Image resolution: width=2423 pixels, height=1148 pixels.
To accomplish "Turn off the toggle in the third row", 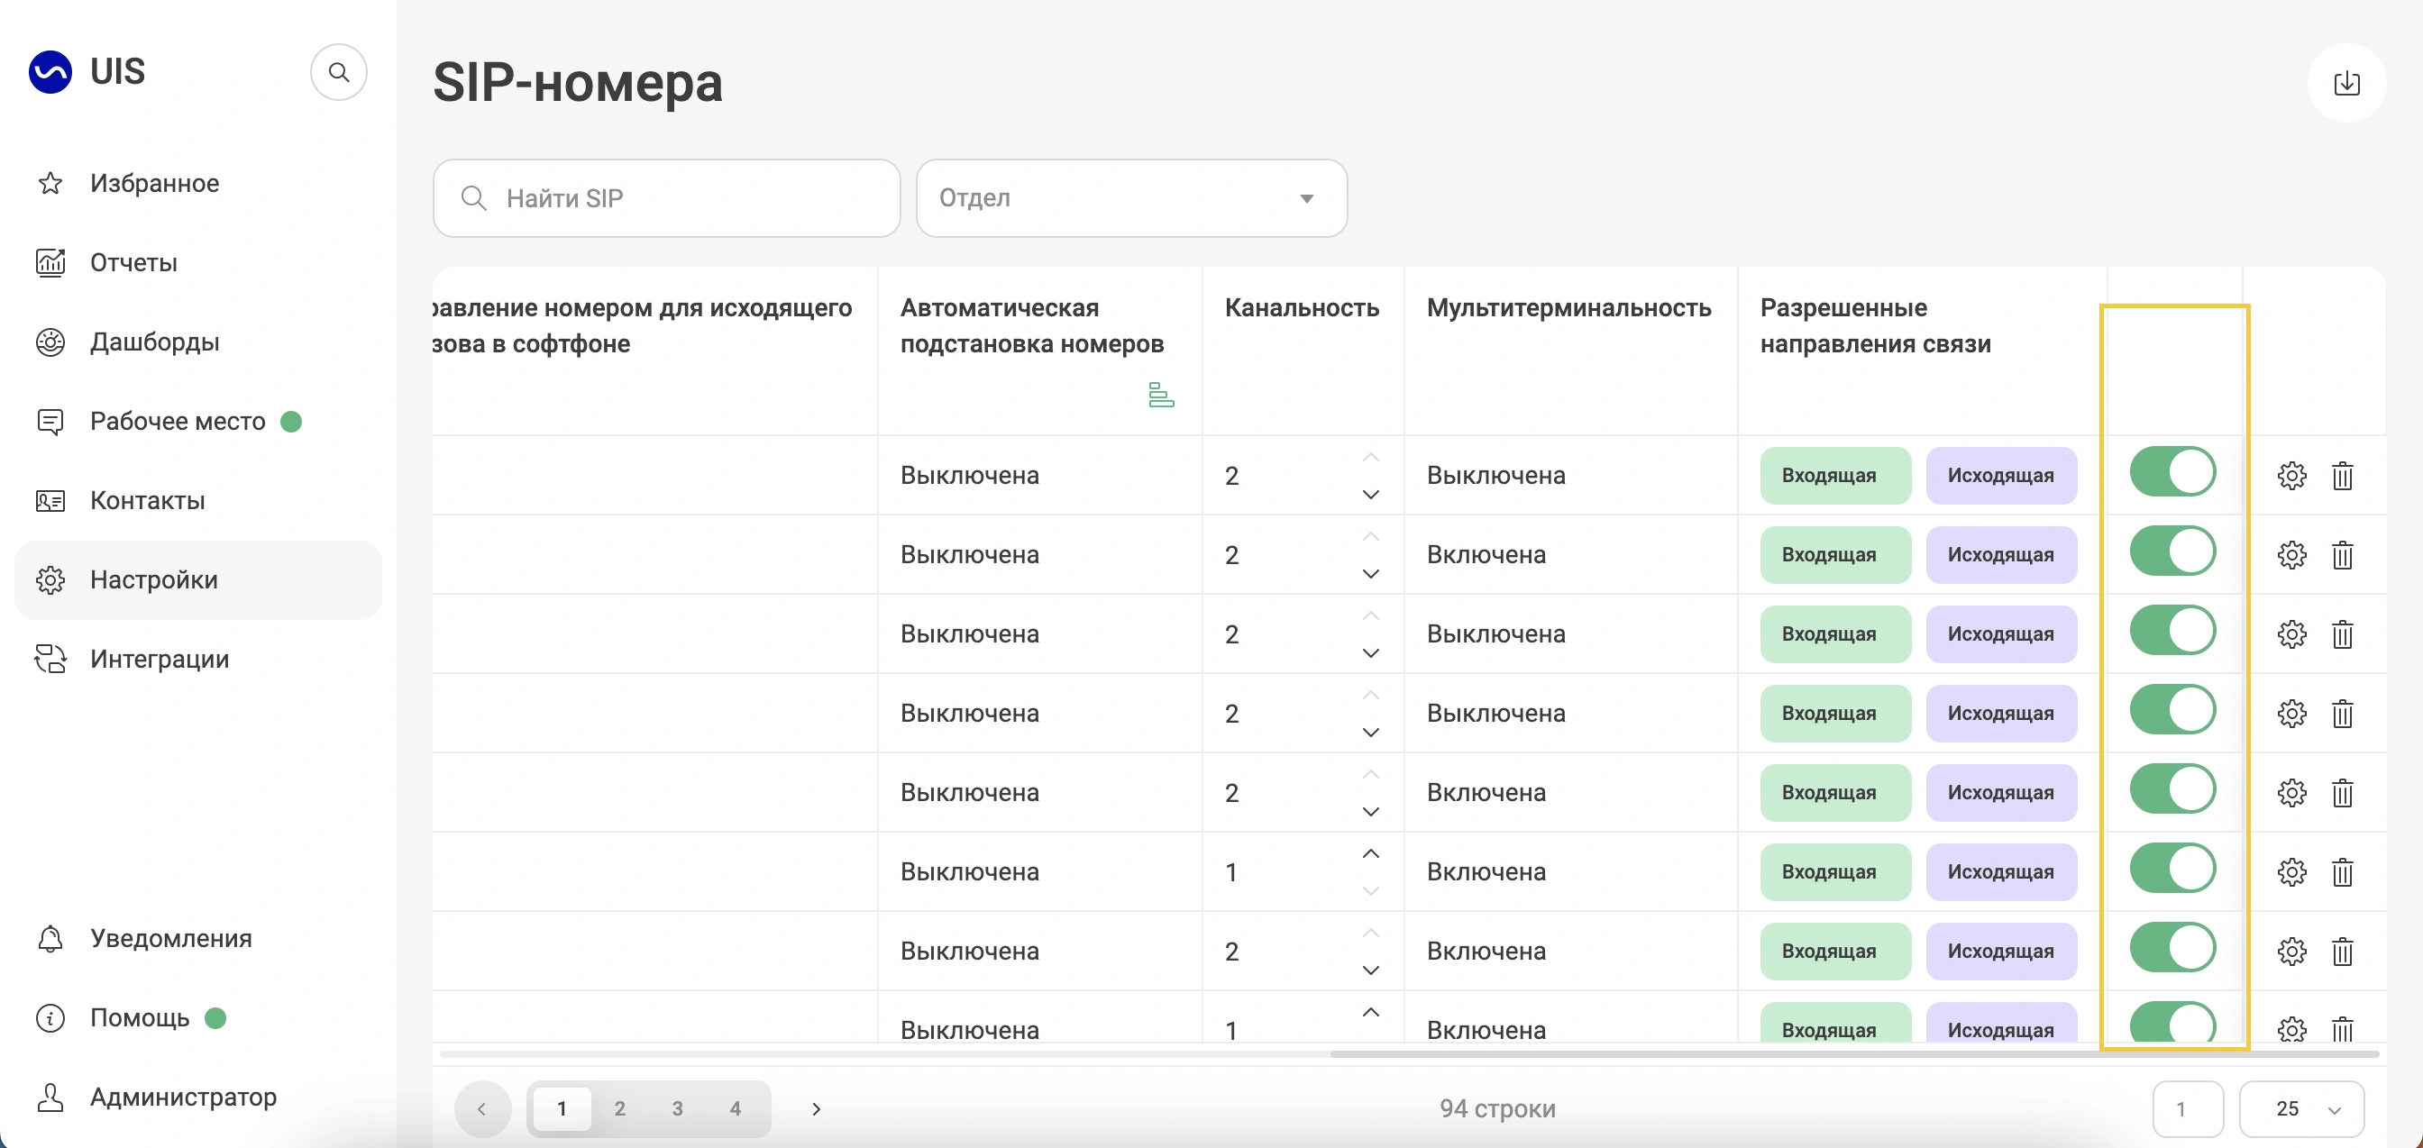I will coord(2172,631).
